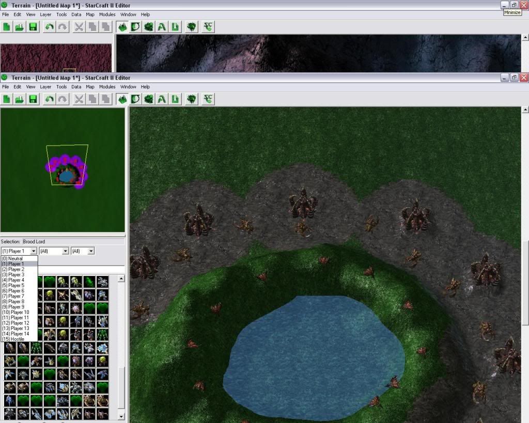Click unit palette scroll-down arrow
This screenshot has height=423, width=529.
[x=121, y=417]
